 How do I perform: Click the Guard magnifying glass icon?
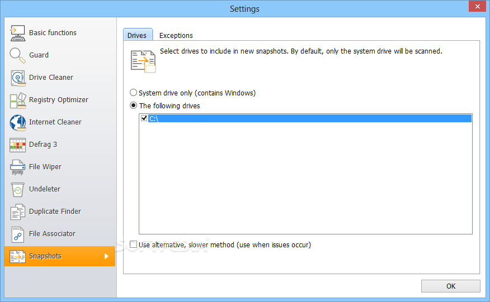[x=17, y=55]
